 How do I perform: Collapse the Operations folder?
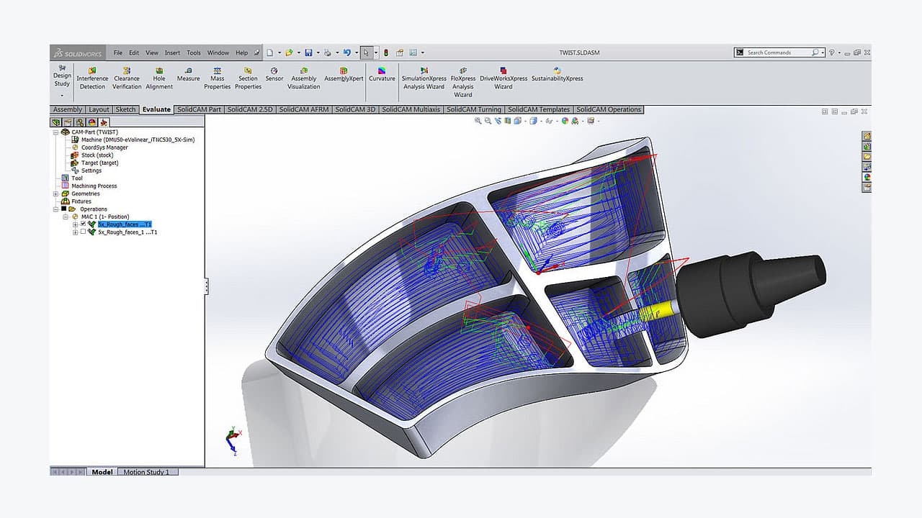[55, 209]
